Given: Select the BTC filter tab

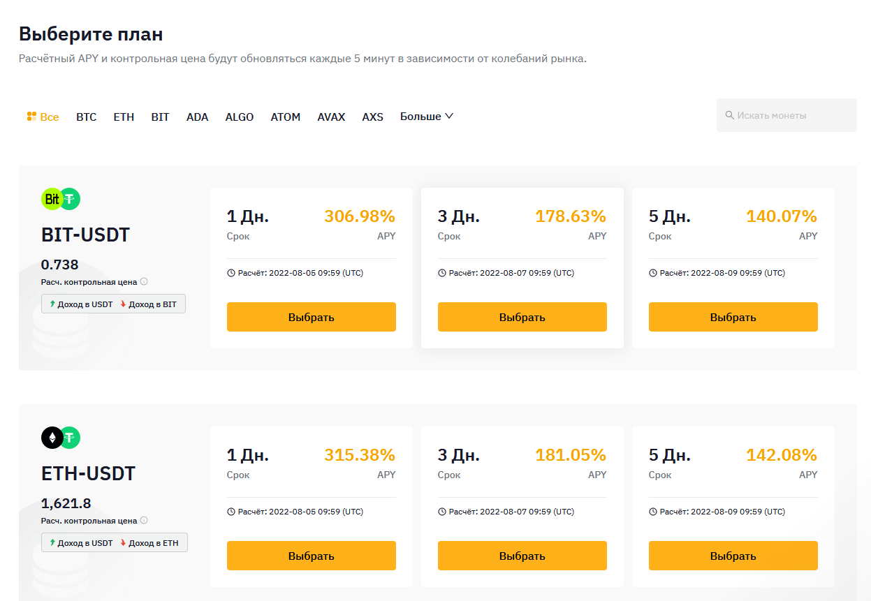Looking at the screenshot, I should (x=87, y=117).
